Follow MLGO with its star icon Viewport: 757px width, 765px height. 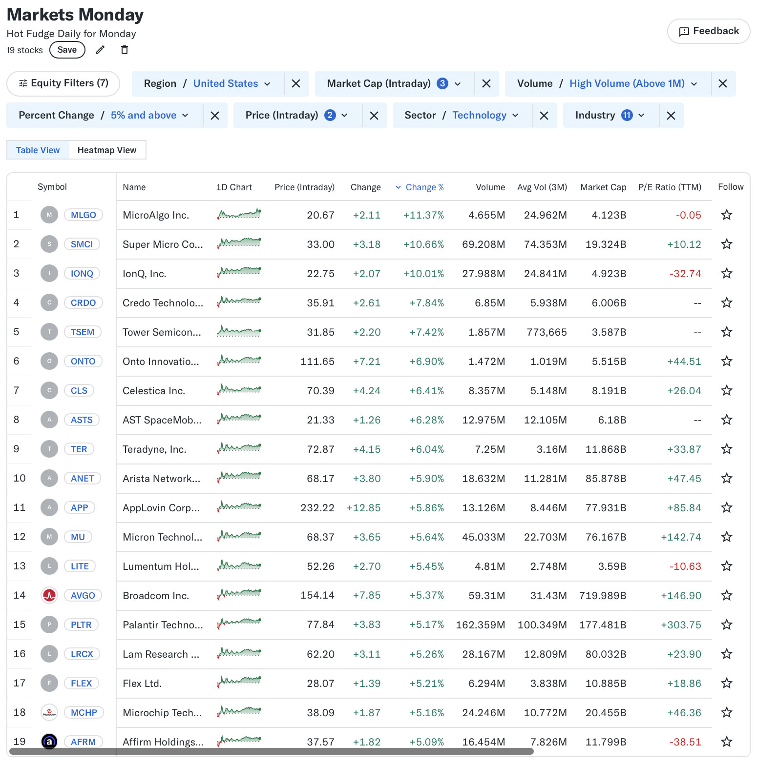click(727, 215)
